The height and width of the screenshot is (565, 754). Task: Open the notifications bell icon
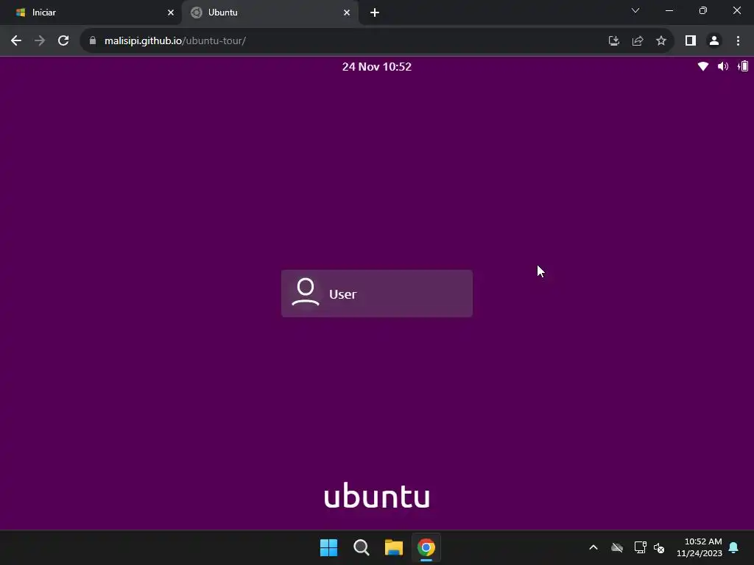pyautogui.click(x=734, y=547)
